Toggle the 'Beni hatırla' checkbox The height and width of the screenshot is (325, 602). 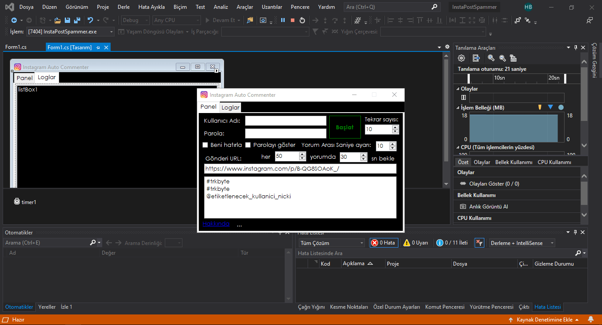205,145
